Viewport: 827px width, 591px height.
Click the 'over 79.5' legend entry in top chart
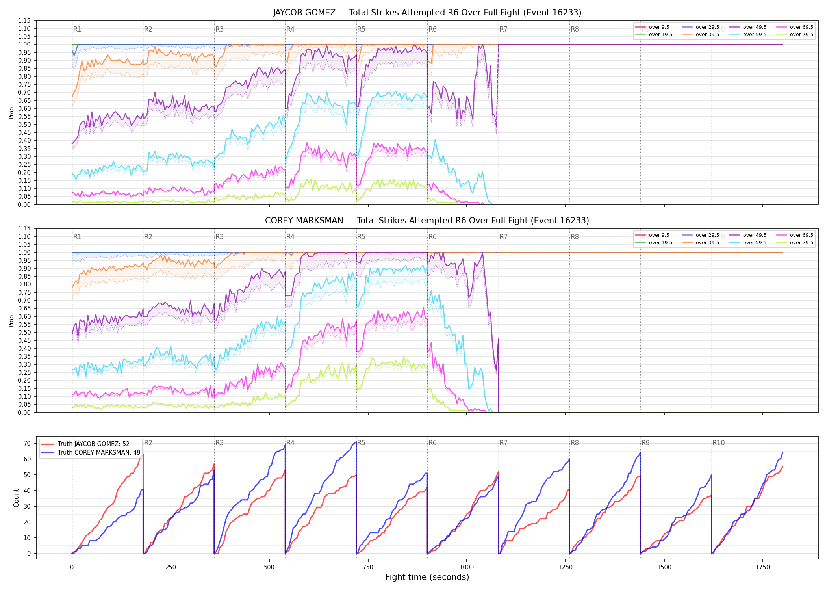pyautogui.click(x=795, y=35)
